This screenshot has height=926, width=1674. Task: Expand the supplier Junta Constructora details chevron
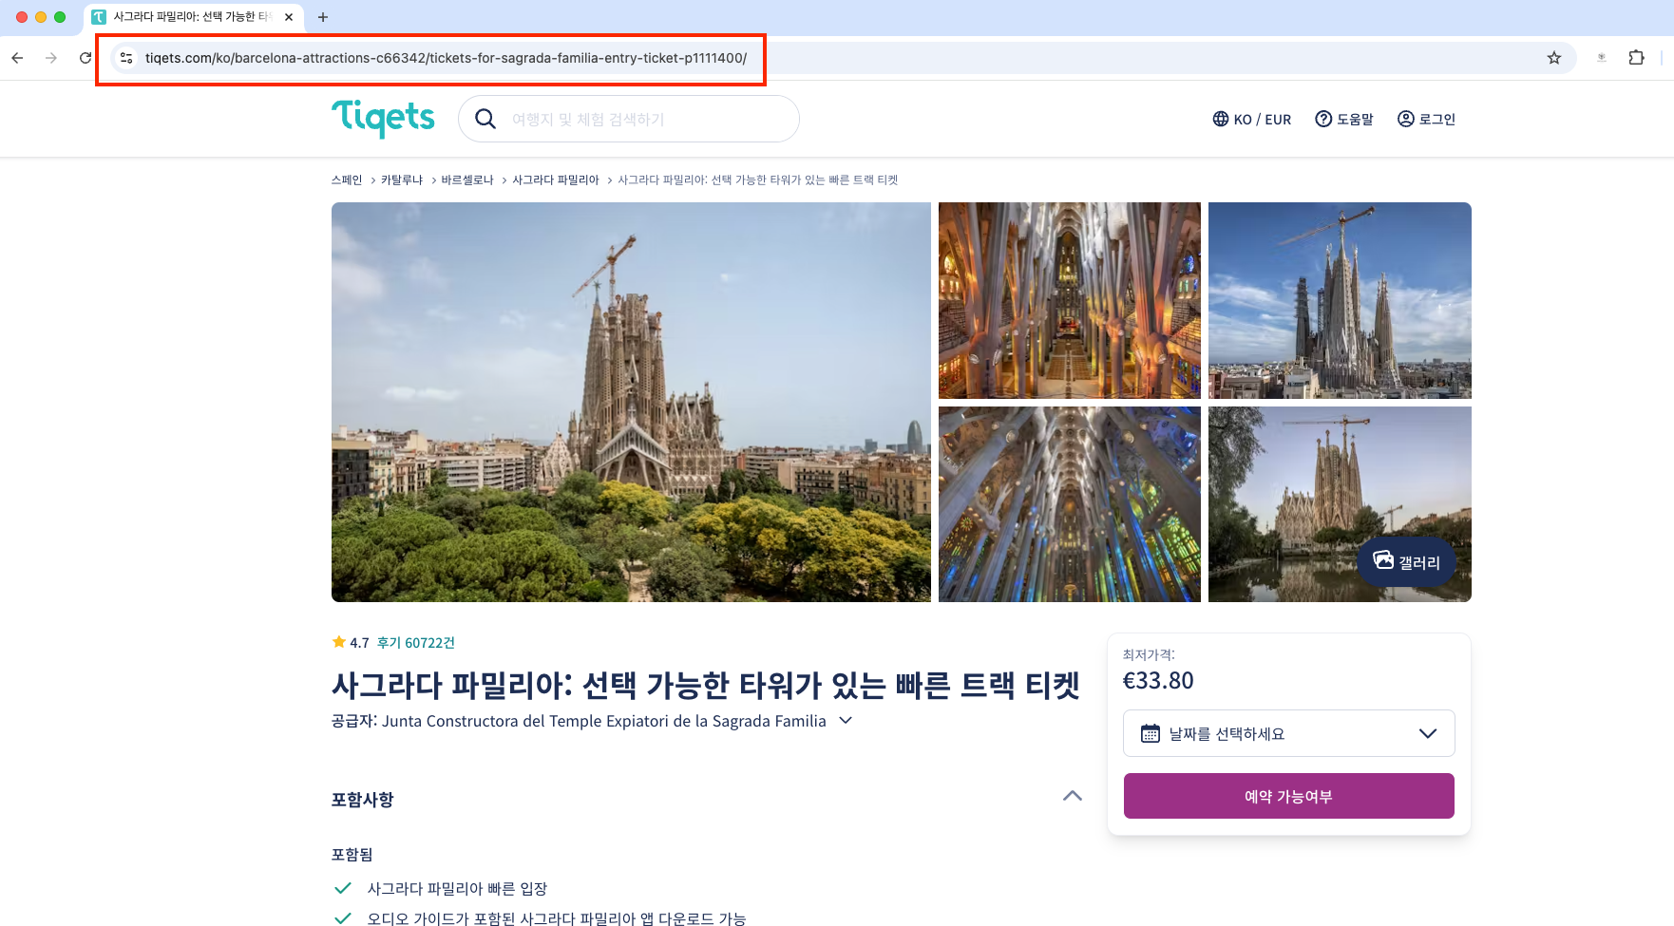click(x=846, y=721)
